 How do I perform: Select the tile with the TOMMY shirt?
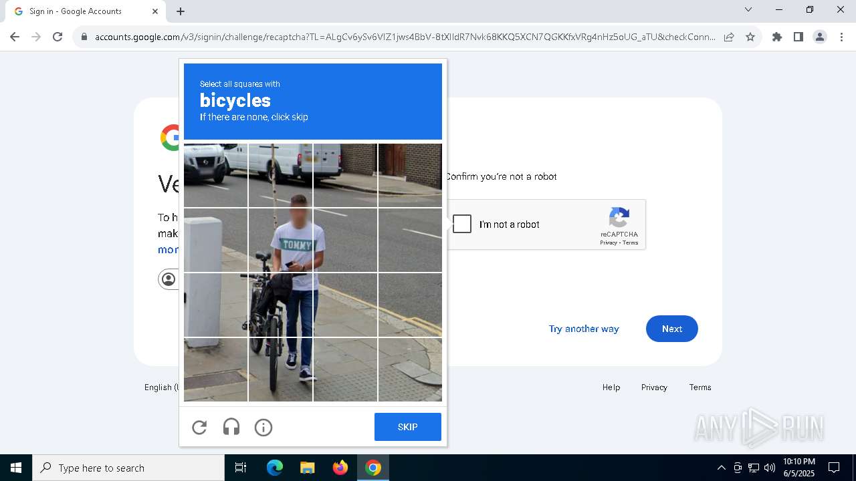pos(280,240)
